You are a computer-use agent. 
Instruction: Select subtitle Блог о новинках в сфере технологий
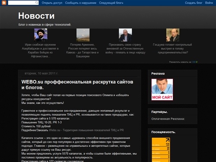(44, 25)
